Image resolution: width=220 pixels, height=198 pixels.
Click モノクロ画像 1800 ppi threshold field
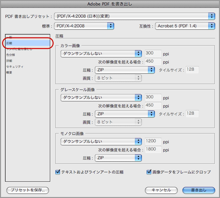153,149
